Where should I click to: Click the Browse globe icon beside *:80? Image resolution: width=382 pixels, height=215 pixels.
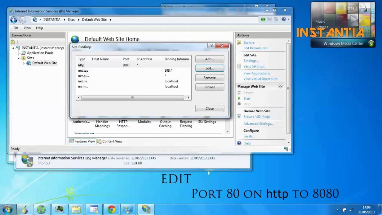pos(239,117)
